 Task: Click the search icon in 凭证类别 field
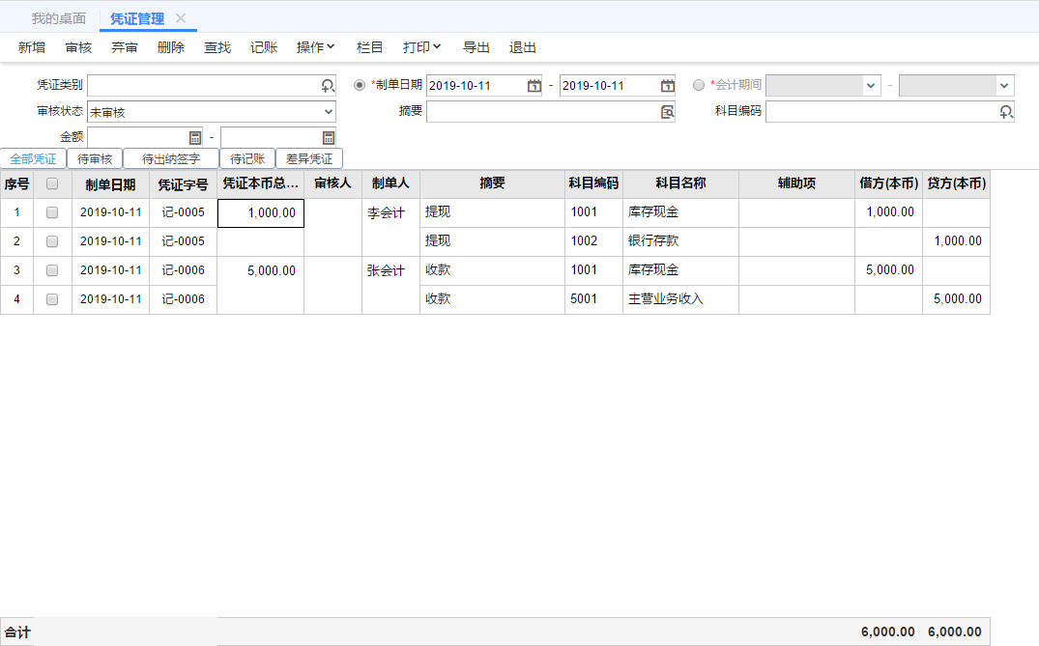(328, 86)
